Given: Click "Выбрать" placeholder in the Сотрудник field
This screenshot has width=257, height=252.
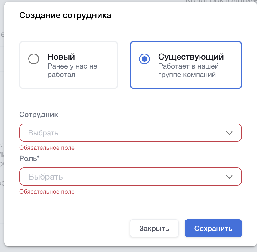Looking at the screenshot, I should click(43, 133).
